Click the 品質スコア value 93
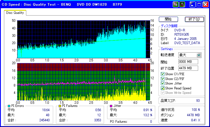The width and height of the screenshot is (210, 127). [x=198, y=101]
